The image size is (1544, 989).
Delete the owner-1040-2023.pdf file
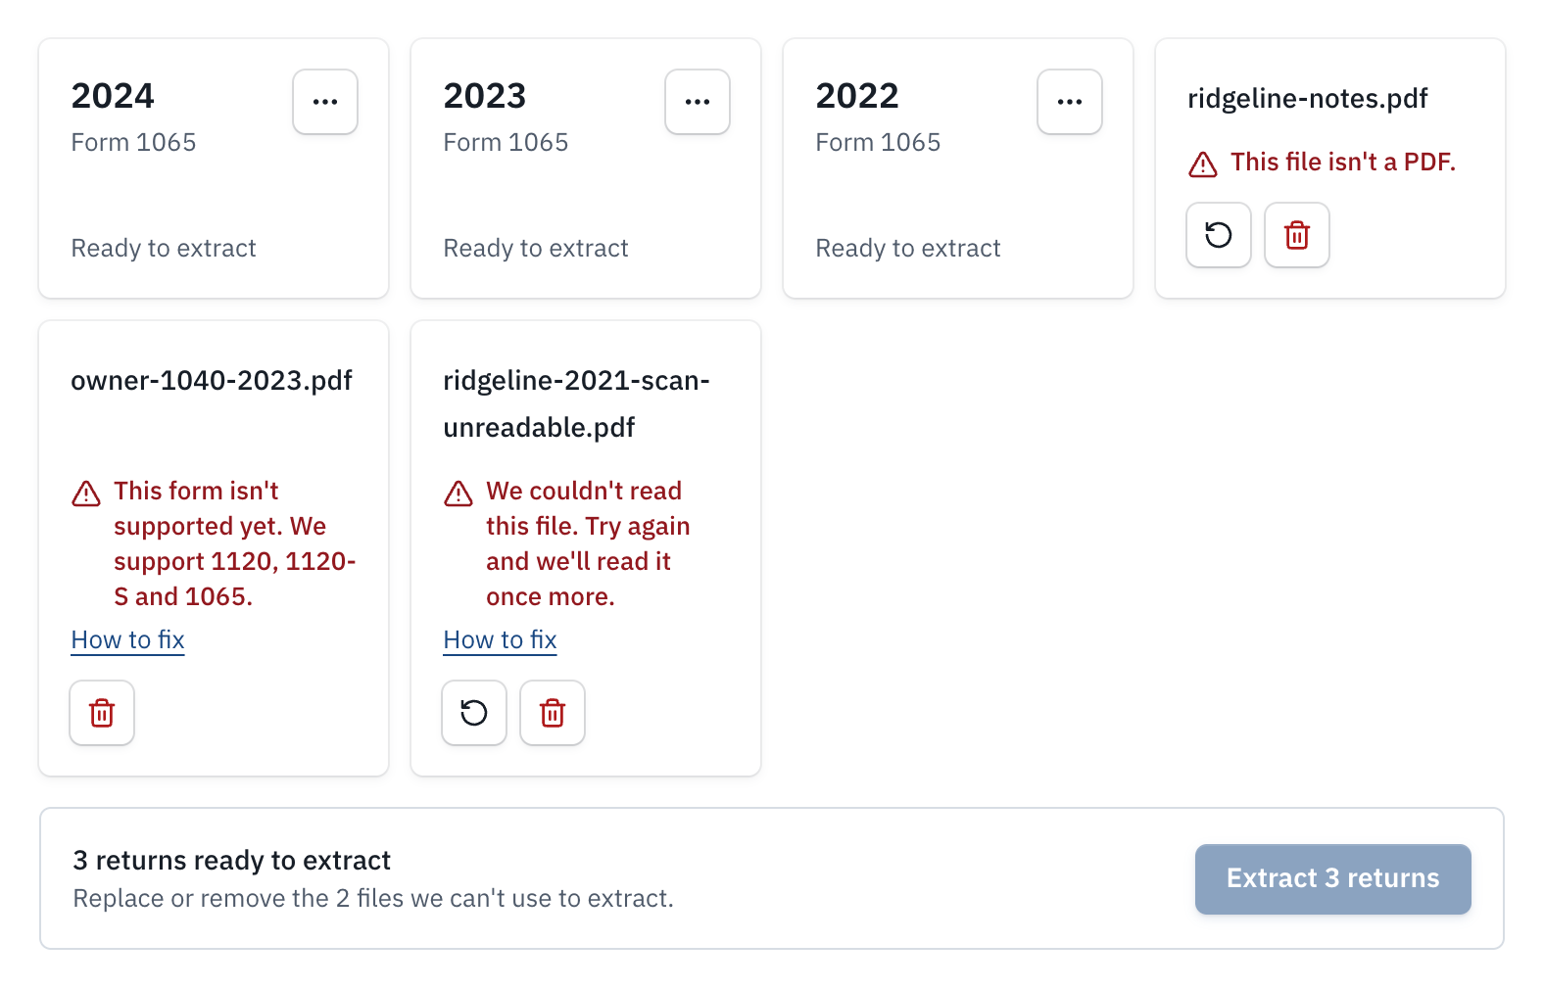pyautogui.click(x=102, y=713)
